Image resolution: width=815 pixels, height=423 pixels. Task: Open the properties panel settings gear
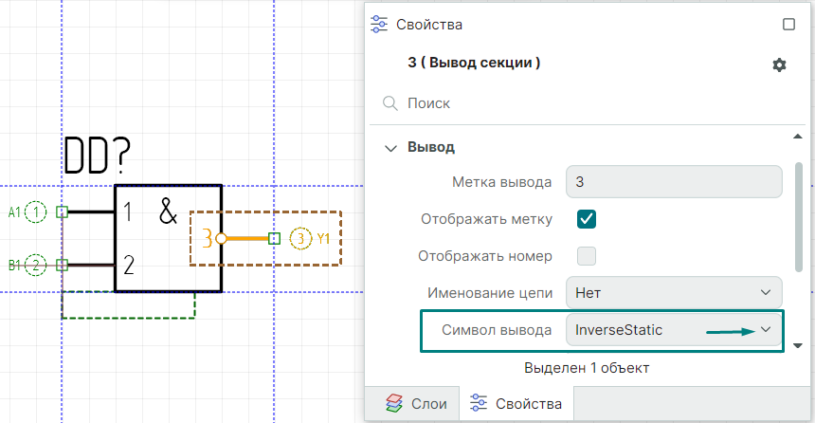click(x=779, y=64)
